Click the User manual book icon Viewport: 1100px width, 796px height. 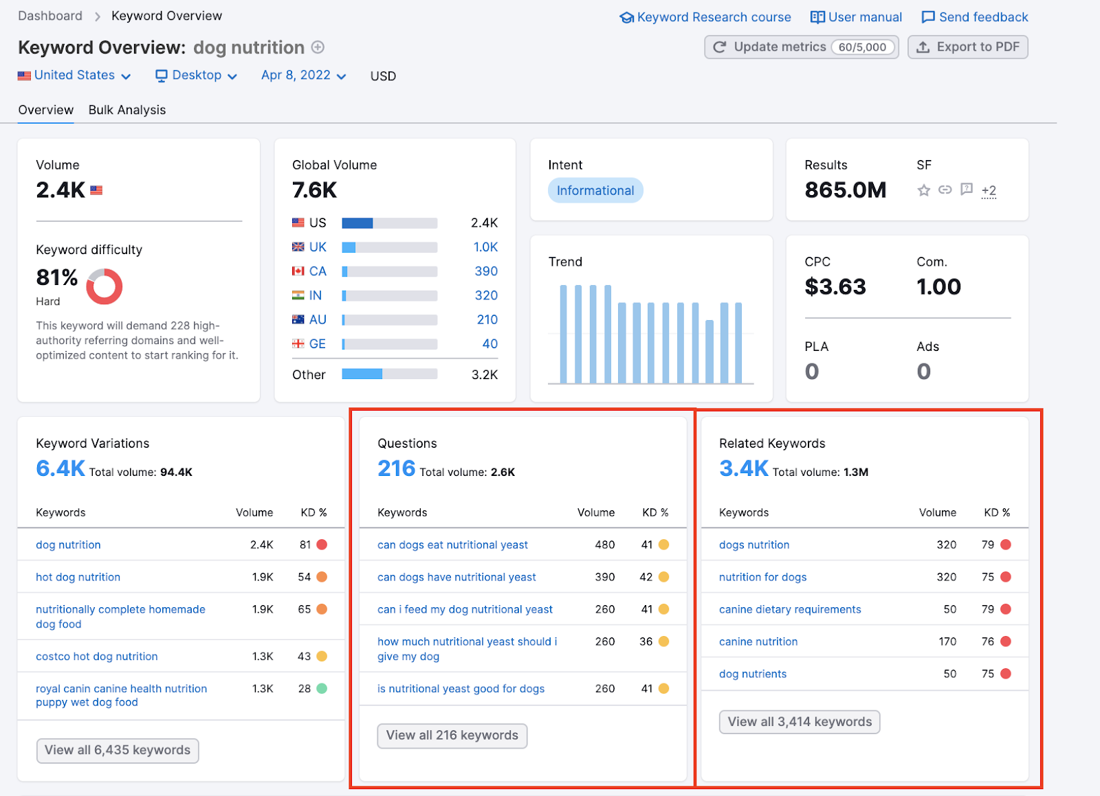pos(817,17)
